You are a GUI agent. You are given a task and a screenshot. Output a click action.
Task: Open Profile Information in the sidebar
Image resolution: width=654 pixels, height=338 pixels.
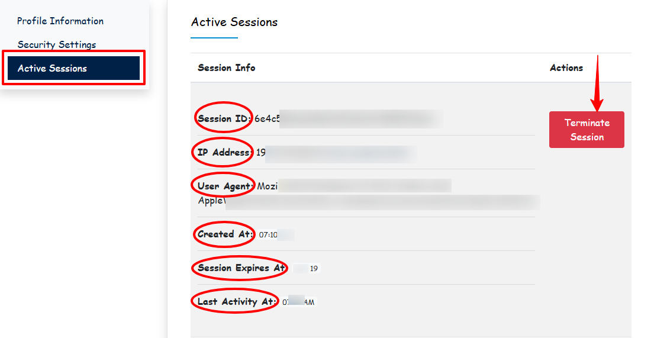(x=60, y=21)
